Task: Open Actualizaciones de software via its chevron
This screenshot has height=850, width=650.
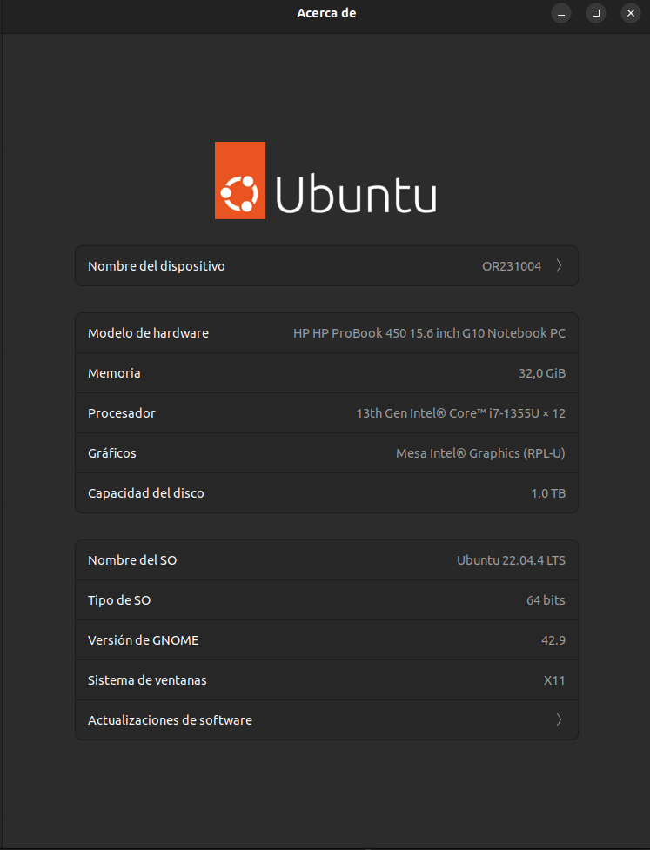Action: (558, 719)
